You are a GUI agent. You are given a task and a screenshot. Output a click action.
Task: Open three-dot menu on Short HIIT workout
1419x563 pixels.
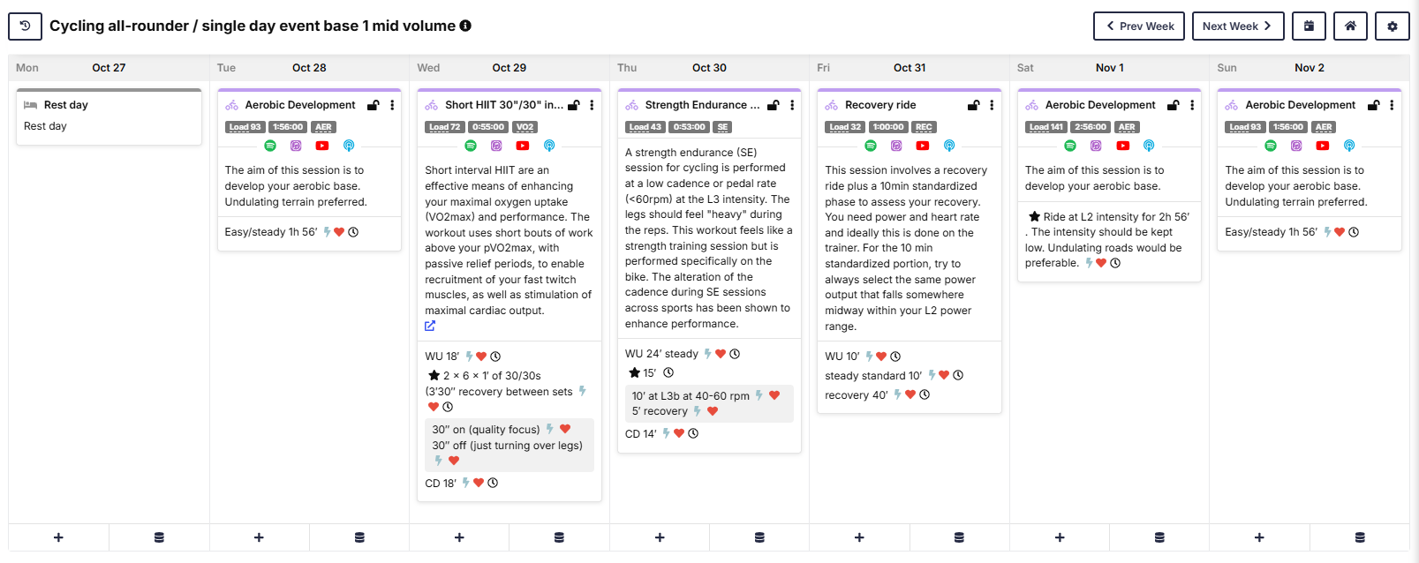(x=592, y=105)
